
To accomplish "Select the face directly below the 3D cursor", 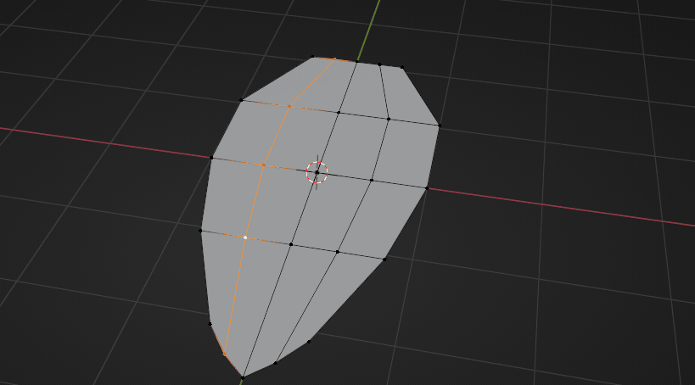I will [x=327, y=212].
